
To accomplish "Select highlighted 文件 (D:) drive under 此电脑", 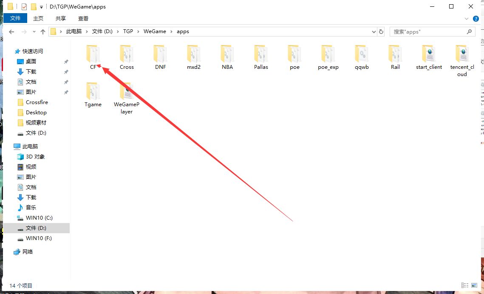I will (x=36, y=228).
